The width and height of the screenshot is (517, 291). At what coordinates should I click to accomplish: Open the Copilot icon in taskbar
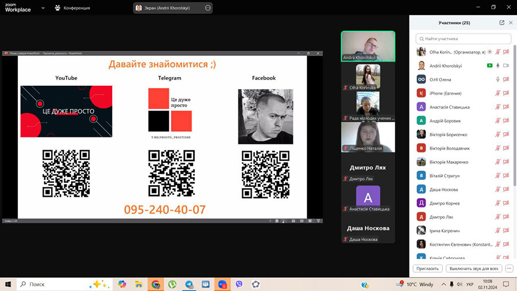[x=122, y=284]
